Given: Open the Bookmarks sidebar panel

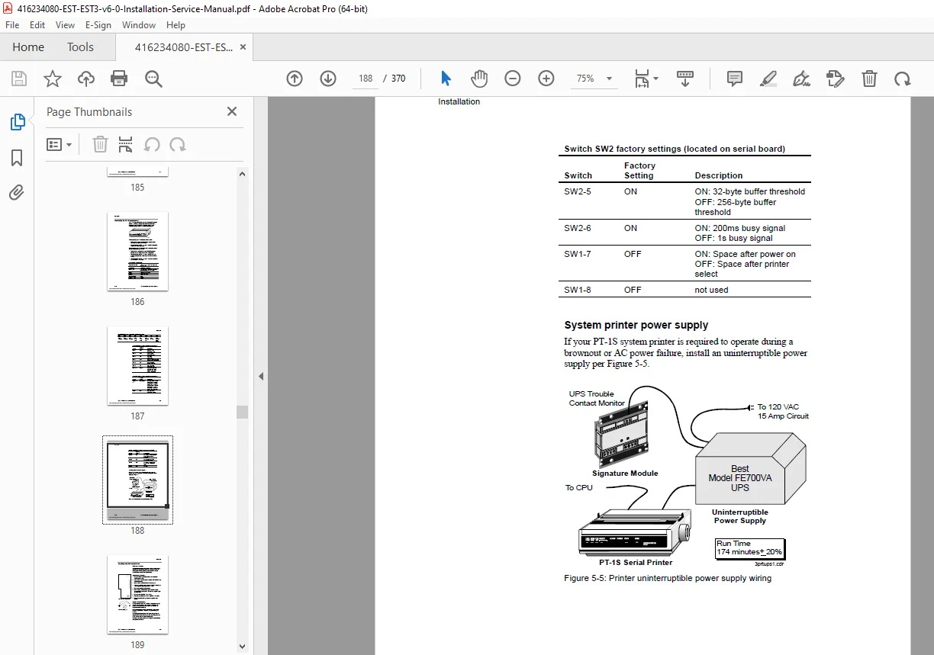Looking at the screenshot, I should pyautogui.click(x=17, y=158).
